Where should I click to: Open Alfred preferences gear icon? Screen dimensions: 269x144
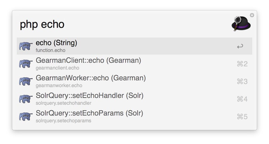[x=252, y=15]
